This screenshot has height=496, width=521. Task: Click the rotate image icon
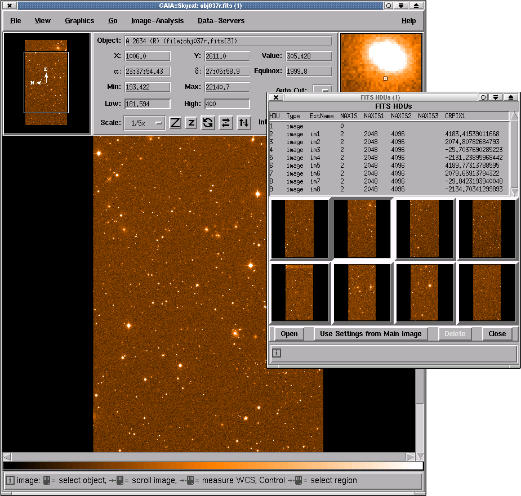tap(208, 123)
